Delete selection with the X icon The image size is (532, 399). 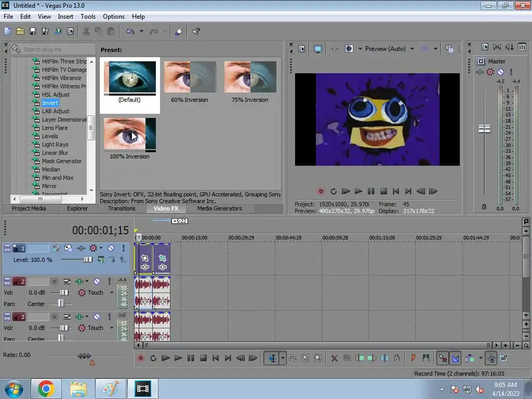point(334,358)
